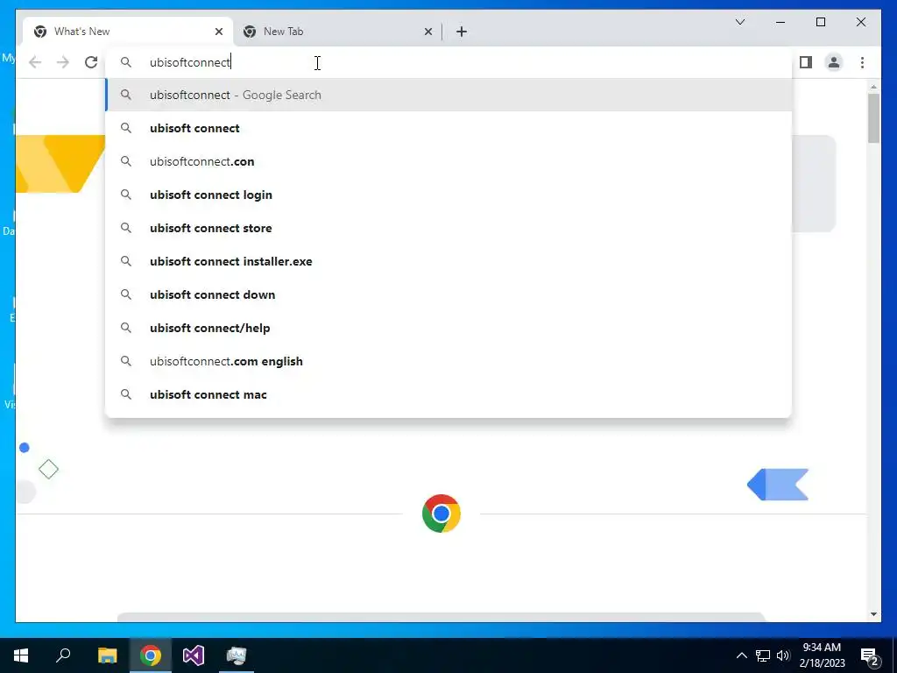Screen dimensions: 897x673
Task: Close the New Tab tab
Action: 427,32
